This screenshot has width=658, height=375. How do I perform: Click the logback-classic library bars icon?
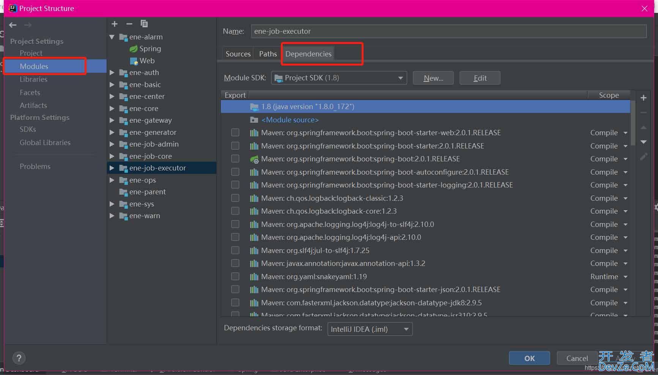(x=254, y=198)
